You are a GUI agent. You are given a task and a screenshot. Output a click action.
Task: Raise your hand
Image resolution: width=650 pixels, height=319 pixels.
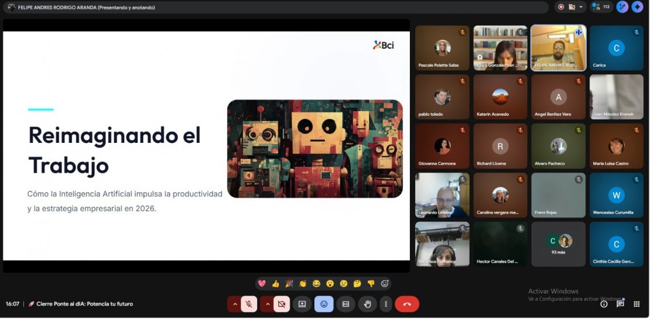pyautogui.click(x=368, y=304)
